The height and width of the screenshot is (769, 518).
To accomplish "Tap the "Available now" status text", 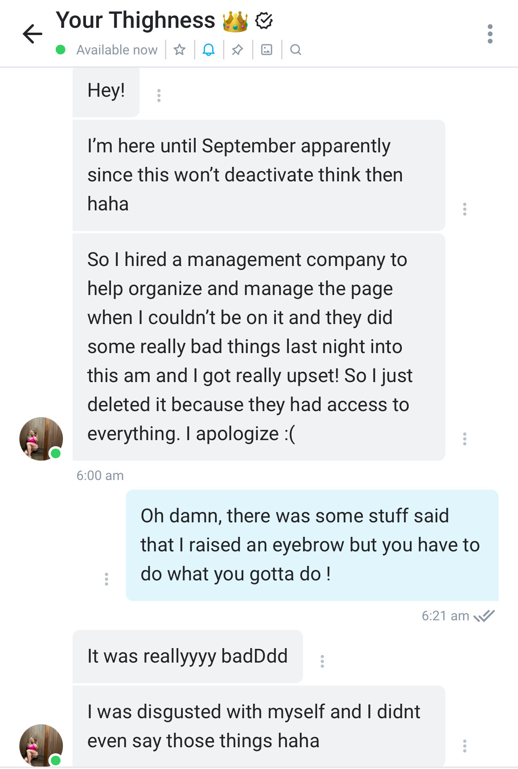I will pos(117,50).
